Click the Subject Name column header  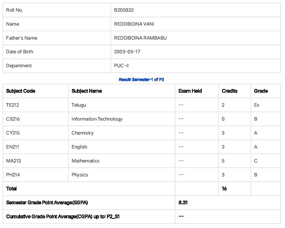pos(86,91)
